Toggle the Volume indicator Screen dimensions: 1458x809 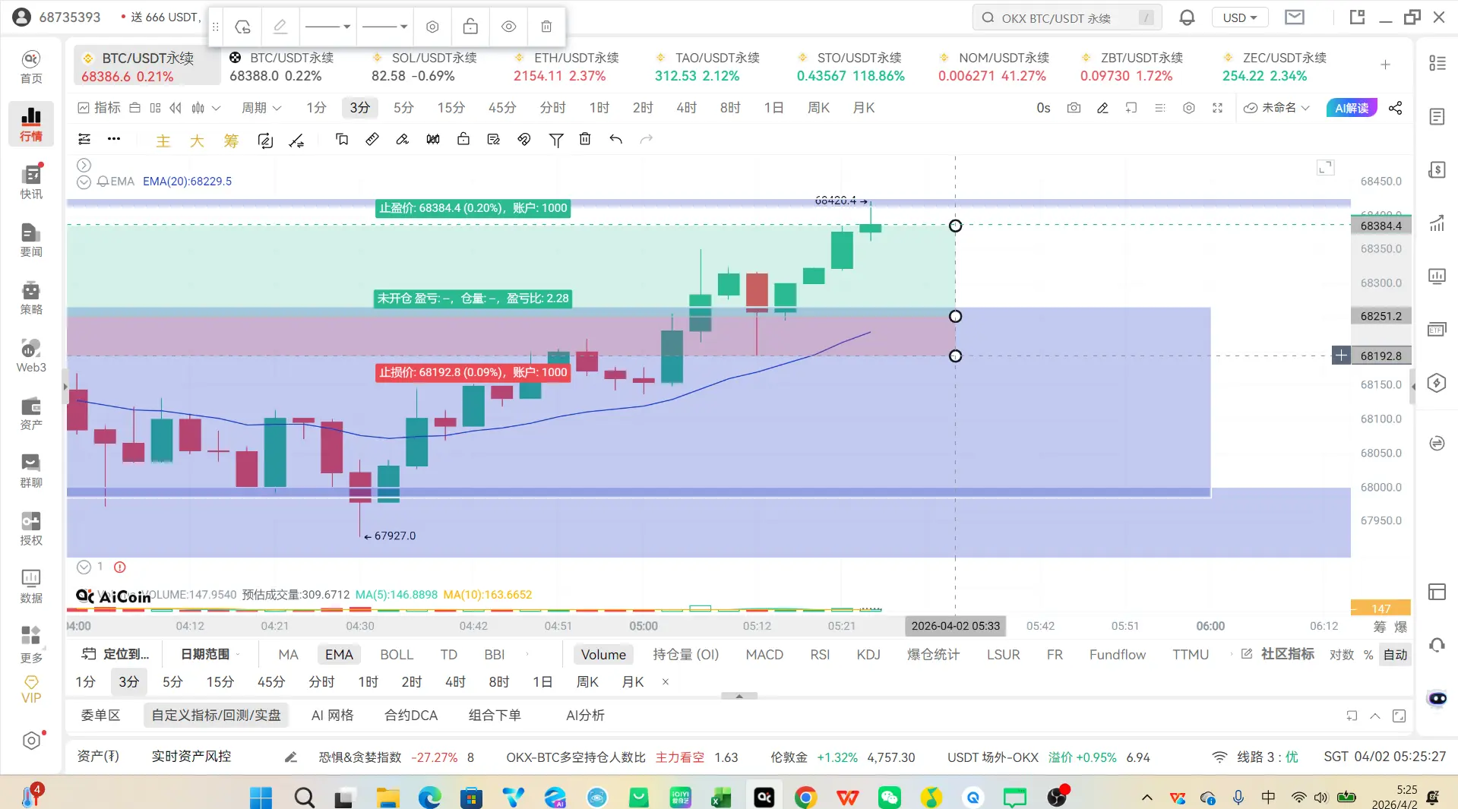pos(603,655)
